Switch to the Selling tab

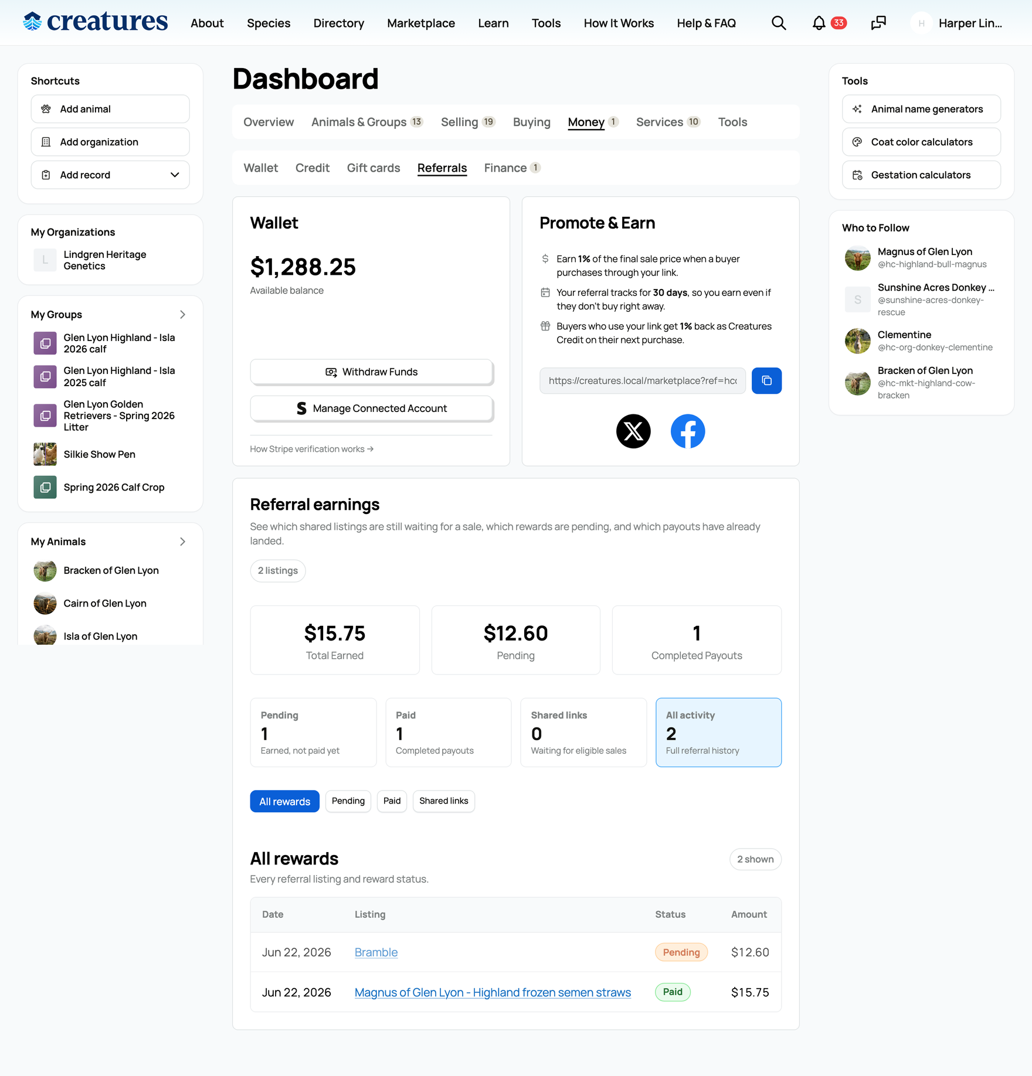click(x=469, y=122)
